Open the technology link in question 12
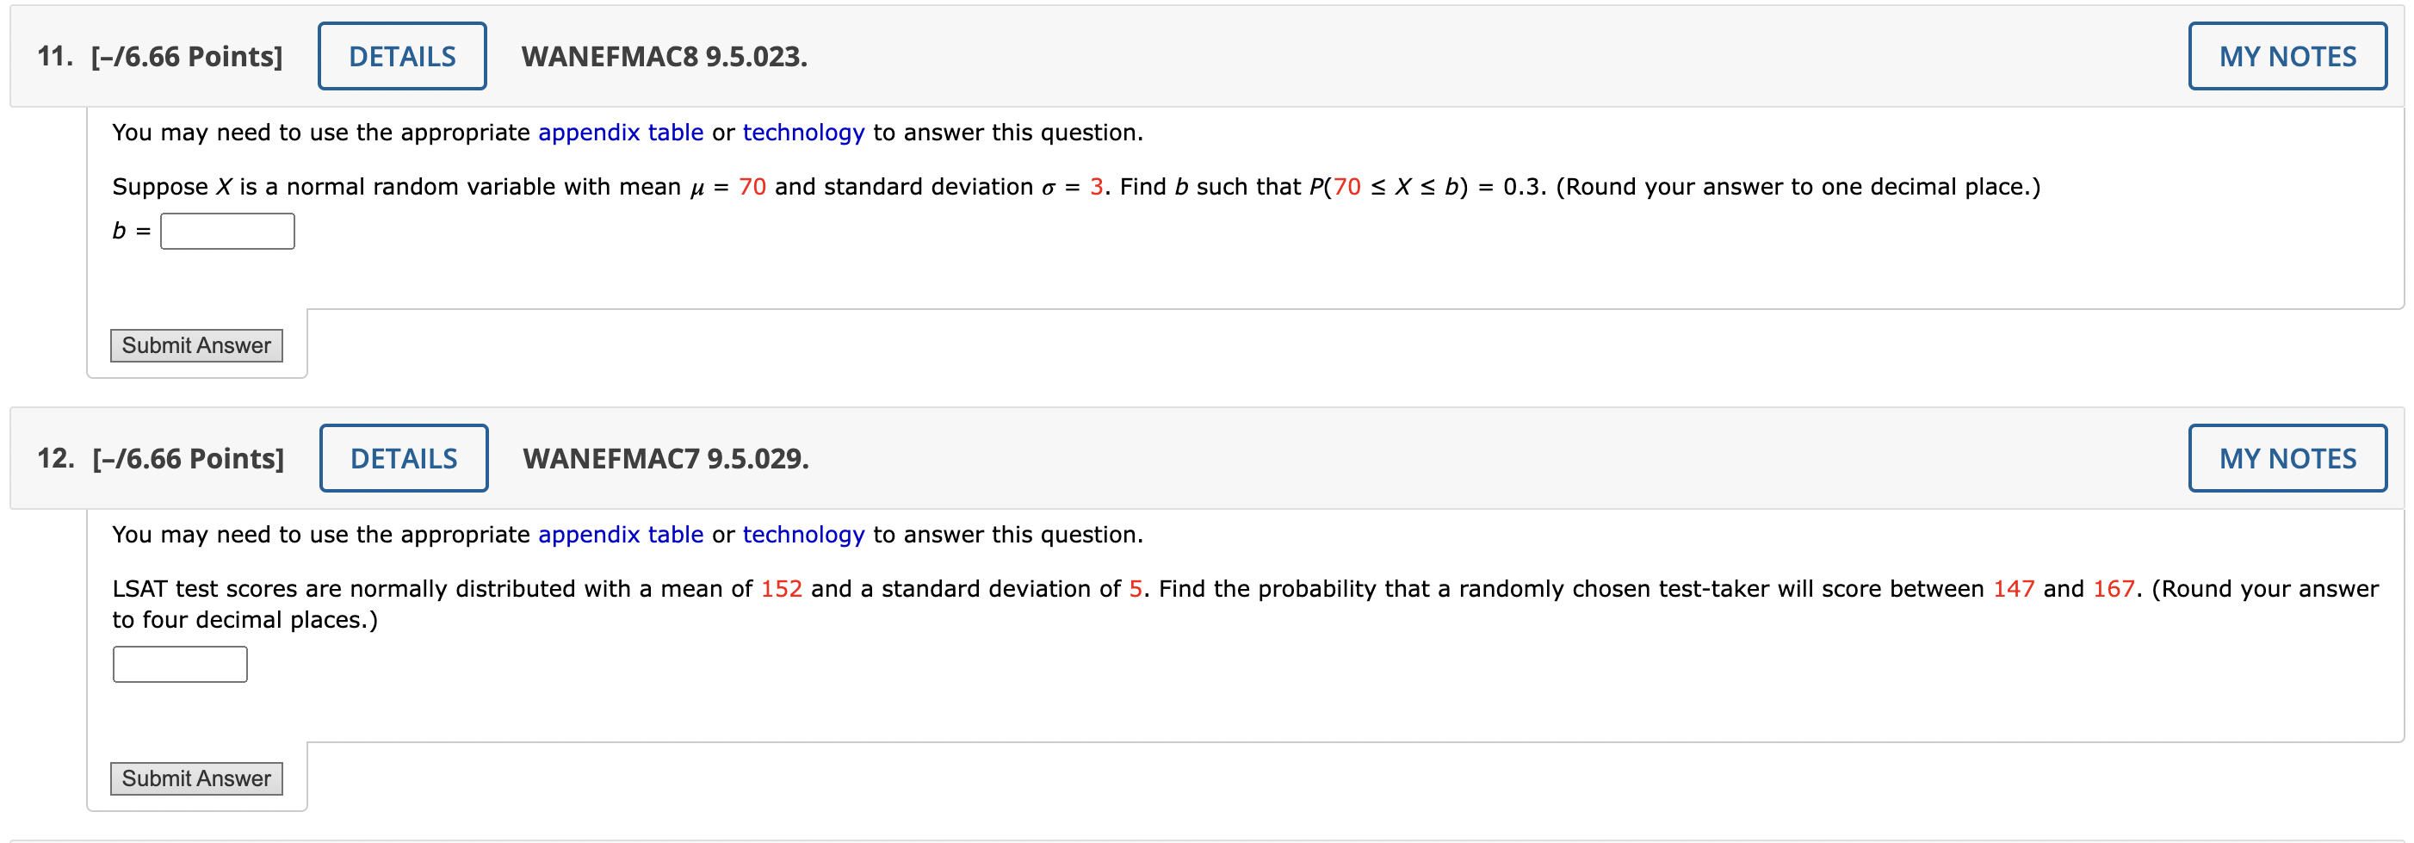Image resolution: width=2414 pixels, height=843 pixels. (x=802, y=535)
